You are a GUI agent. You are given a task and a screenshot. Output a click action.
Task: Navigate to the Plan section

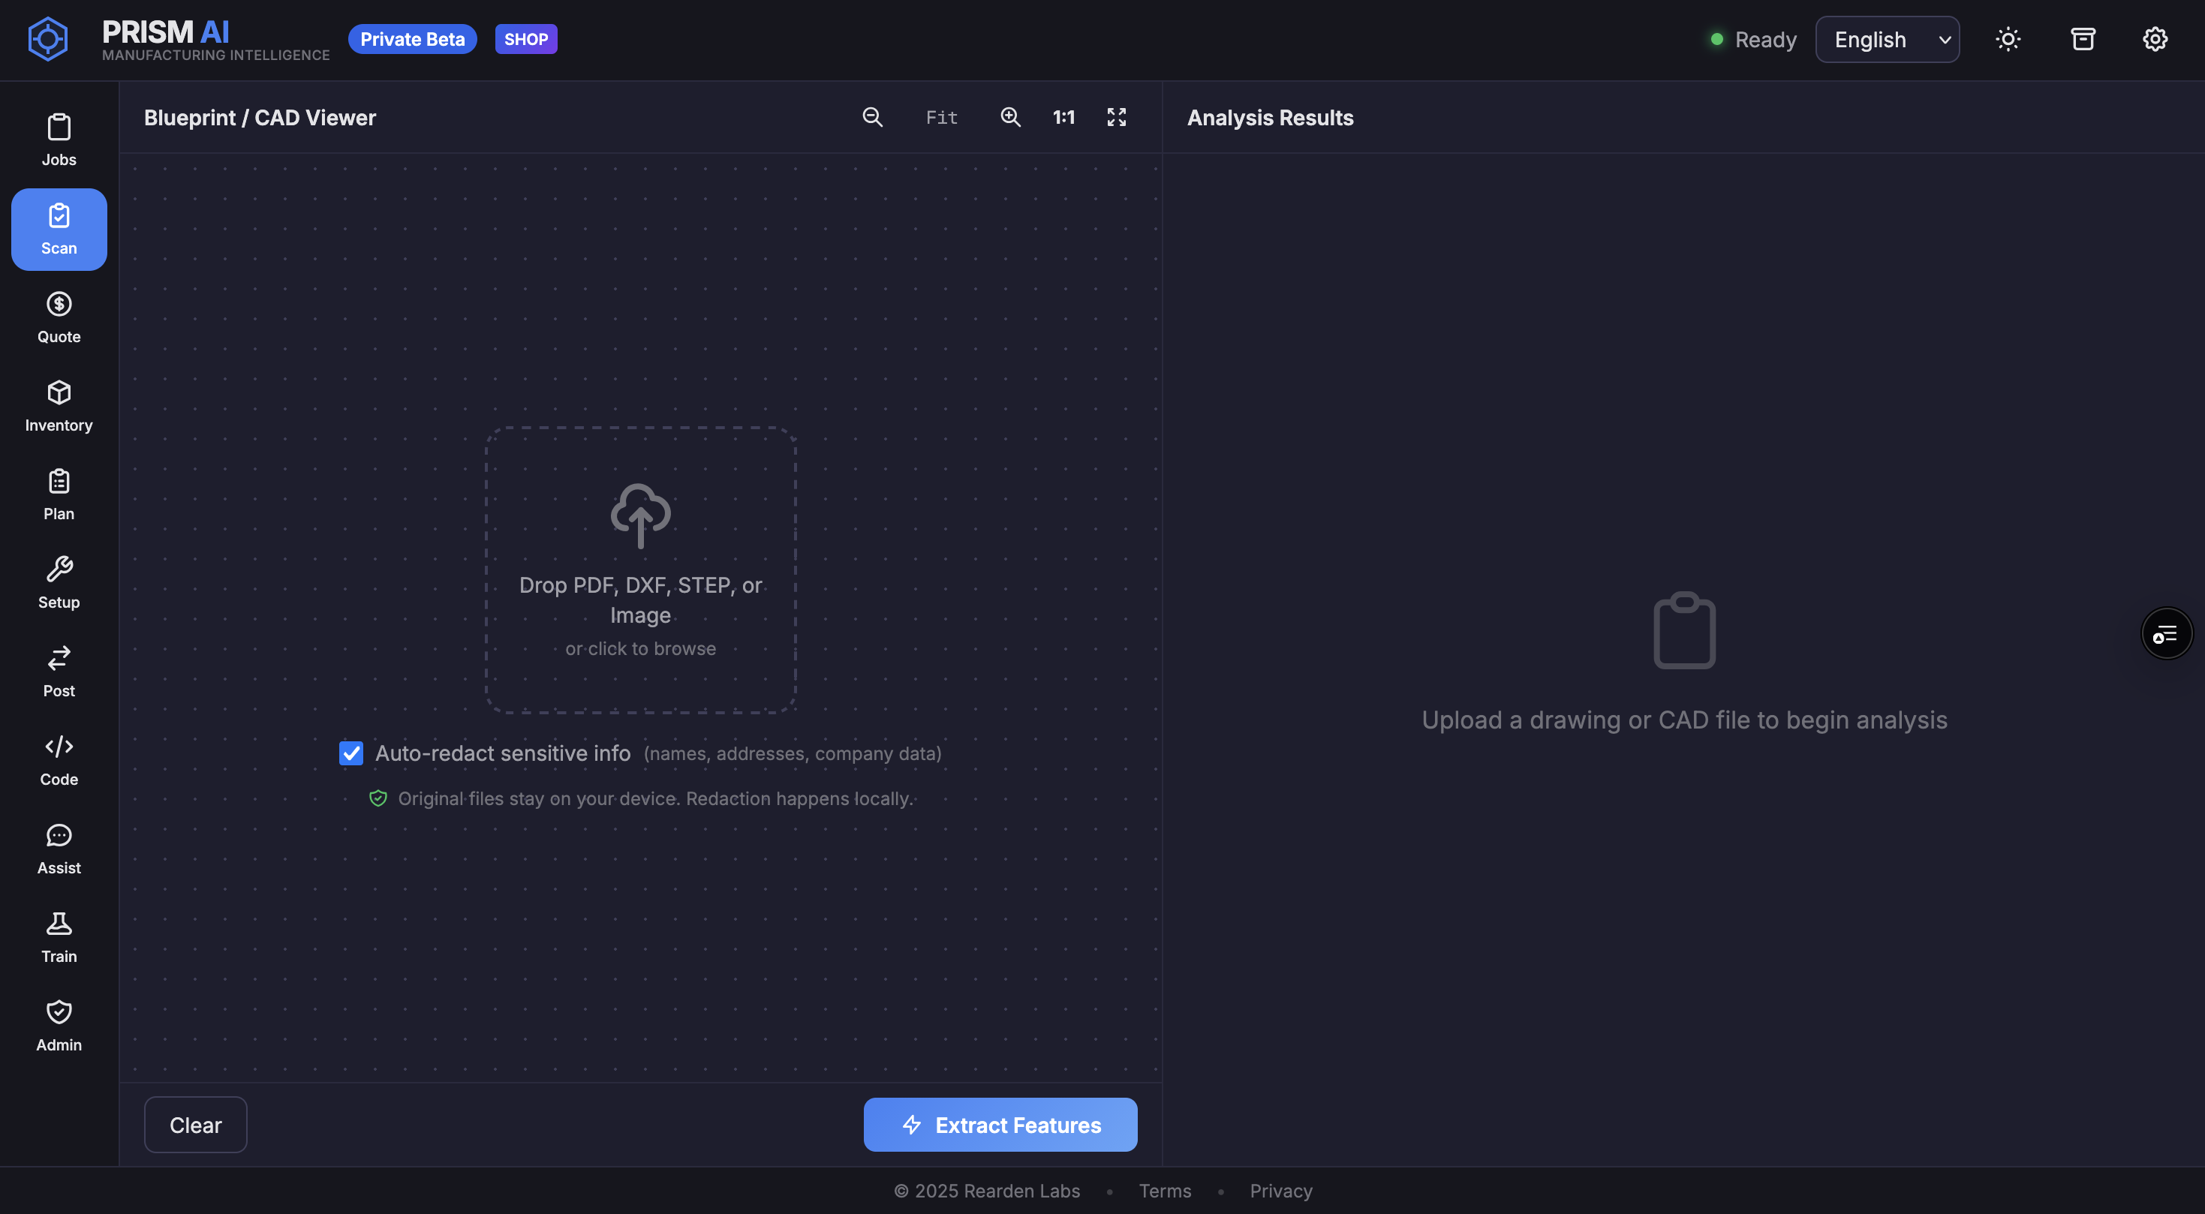pos(59,494)
